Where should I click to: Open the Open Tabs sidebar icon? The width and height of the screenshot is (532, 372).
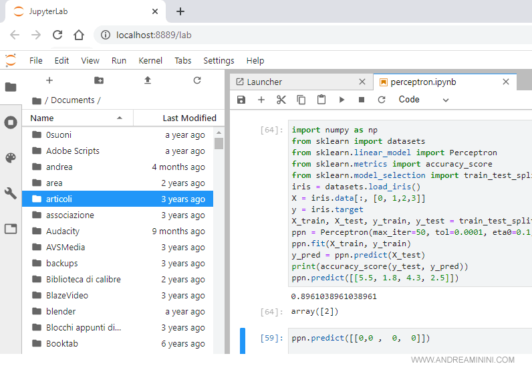pyautogui.click(x=11, y=229)
